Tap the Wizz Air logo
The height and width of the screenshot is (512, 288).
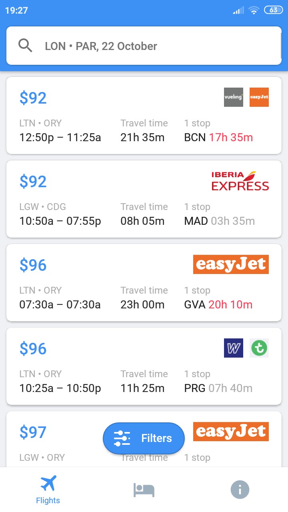point(234,348)
